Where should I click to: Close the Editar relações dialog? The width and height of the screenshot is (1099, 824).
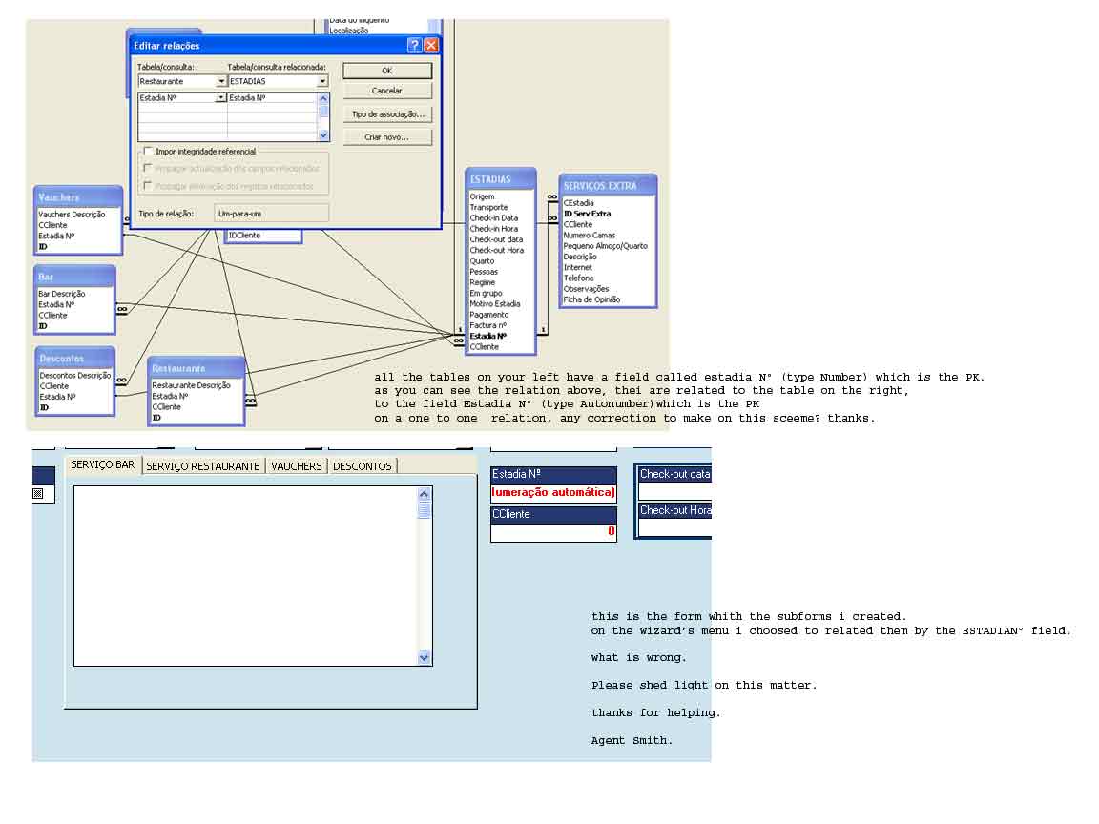(x=431, y=46)
